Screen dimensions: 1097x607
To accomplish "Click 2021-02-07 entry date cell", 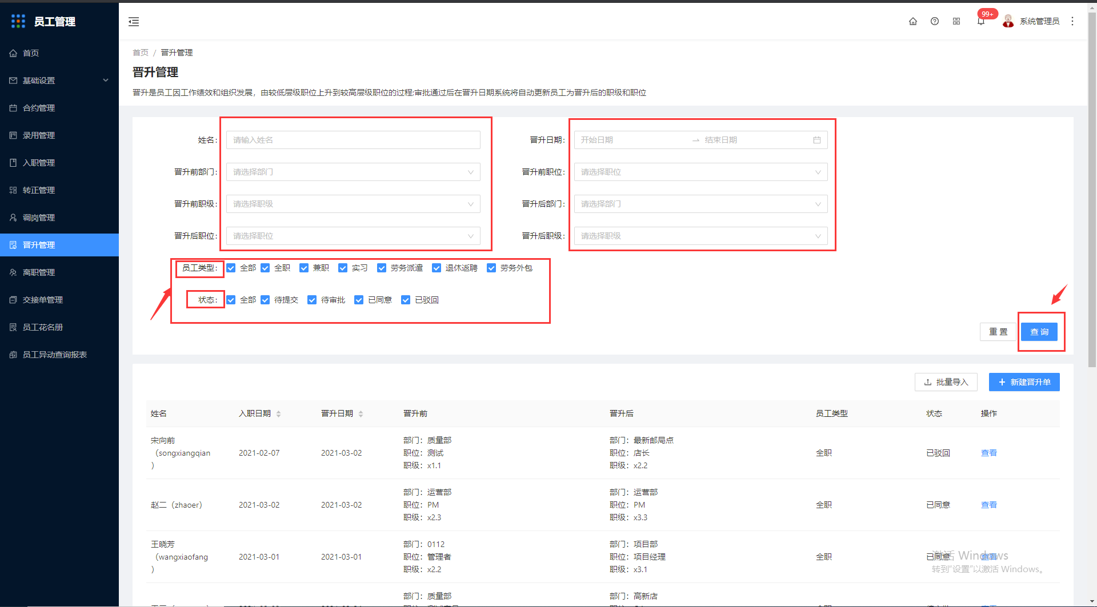I will [x=259, y=453].
